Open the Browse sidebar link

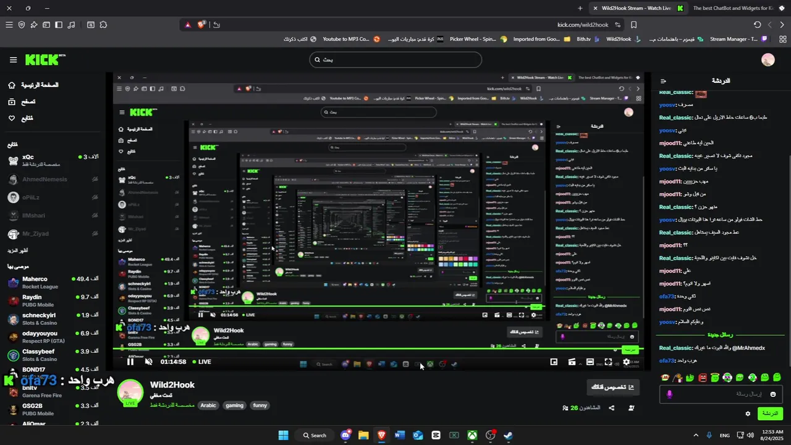coord(22,101)
